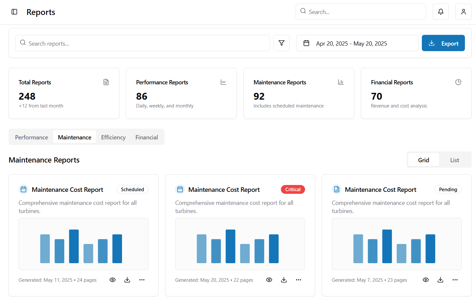Toggle the sidebar panel icon
Image resolution: width=476 pixels, height=299 pixels.
[14, 12]
